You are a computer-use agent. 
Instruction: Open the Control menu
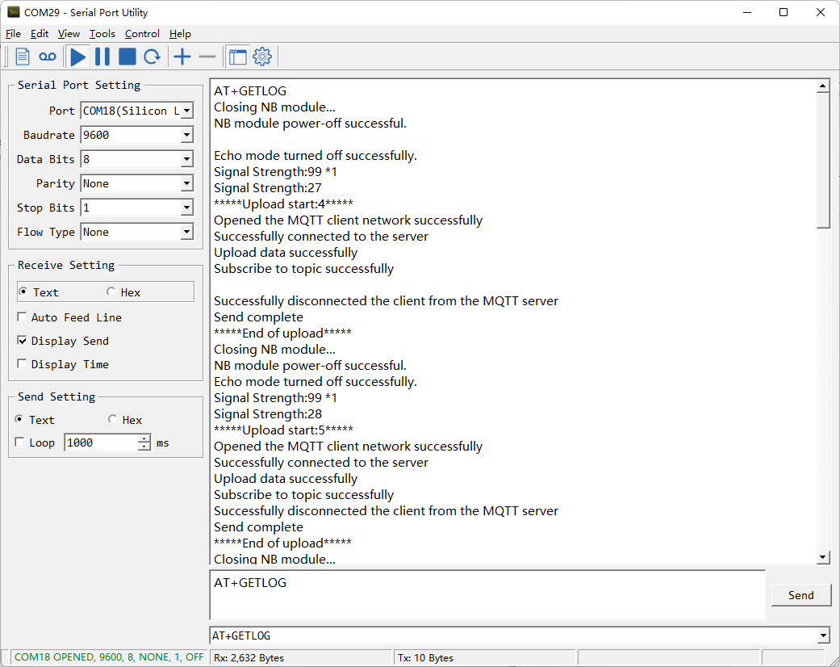click(x=142, y=34)
